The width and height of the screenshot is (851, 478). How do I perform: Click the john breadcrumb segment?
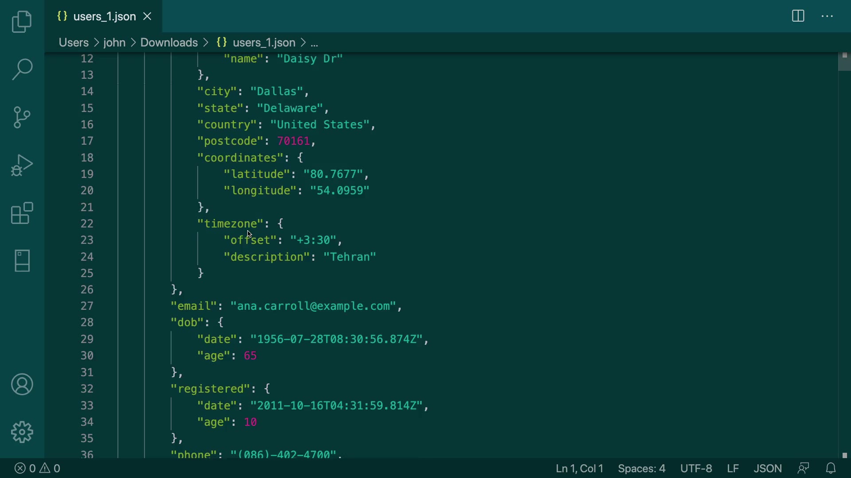click(x=114, y=42)
